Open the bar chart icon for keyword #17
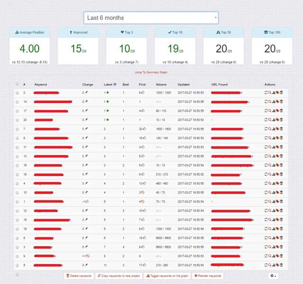303x284 pixels. (x=274, y=111)
